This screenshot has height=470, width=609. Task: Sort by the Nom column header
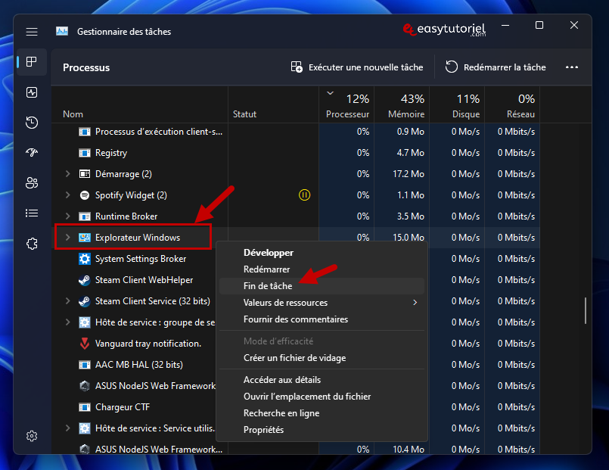(x=139, y=105)
